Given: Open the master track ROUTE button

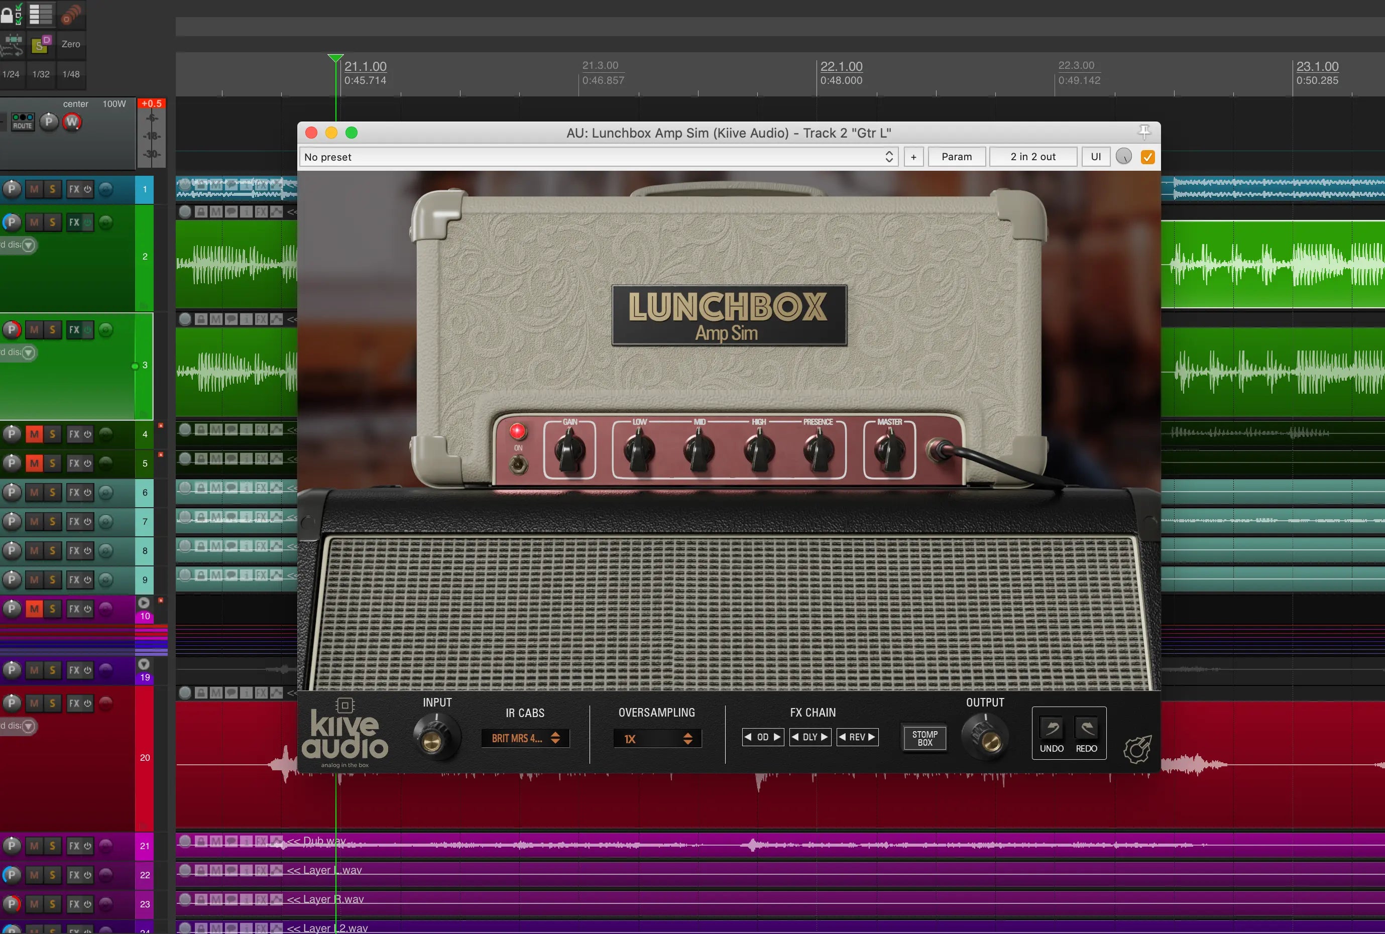Looking at the screenshot, I should point(23,122).
